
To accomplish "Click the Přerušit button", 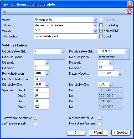I will [99, 133].
